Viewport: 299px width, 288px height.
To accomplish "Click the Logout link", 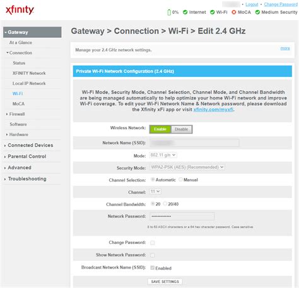I will tap(252, 4).
